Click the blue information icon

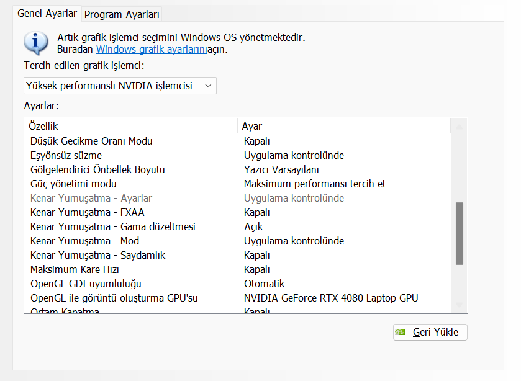click(x=35, y=42)
